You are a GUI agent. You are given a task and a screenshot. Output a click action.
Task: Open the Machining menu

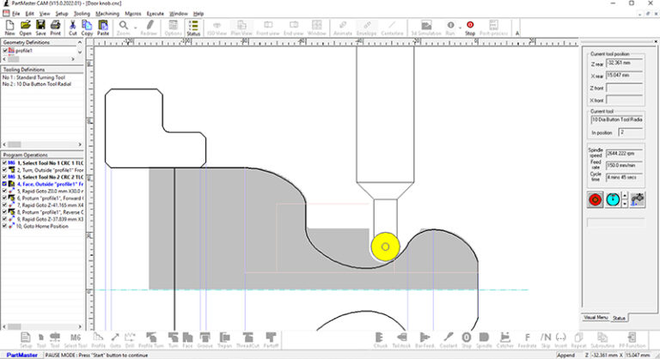point(107,14)
